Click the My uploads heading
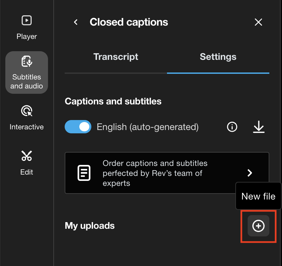 [x=90, y=226]
